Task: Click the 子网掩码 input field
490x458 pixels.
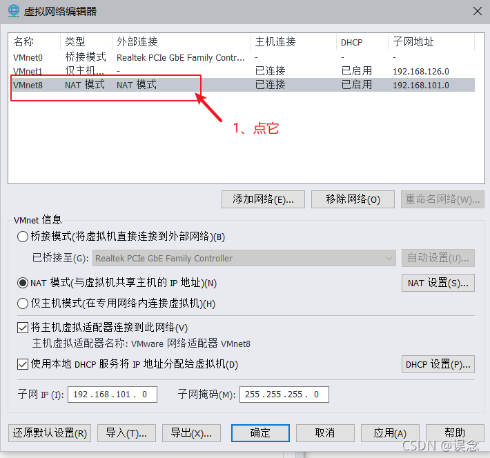Action: pyautogui.click(x=284, y=395)
